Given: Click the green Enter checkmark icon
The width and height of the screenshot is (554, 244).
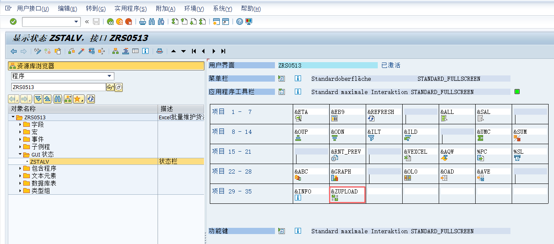Looking at the screenshot, I should click(x=13, y=22).
